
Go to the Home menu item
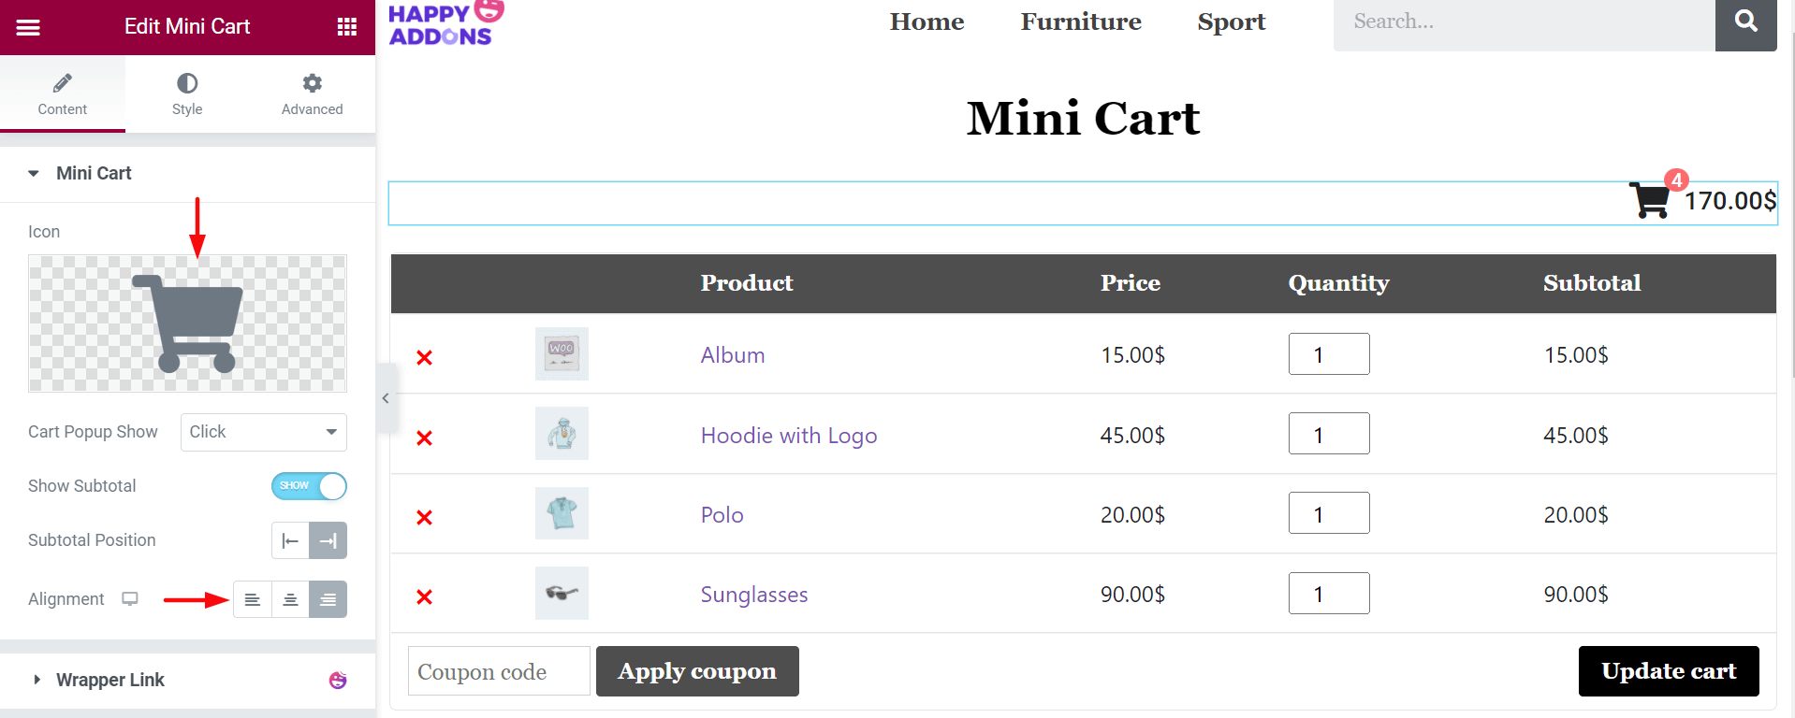(x=927, y=22)
